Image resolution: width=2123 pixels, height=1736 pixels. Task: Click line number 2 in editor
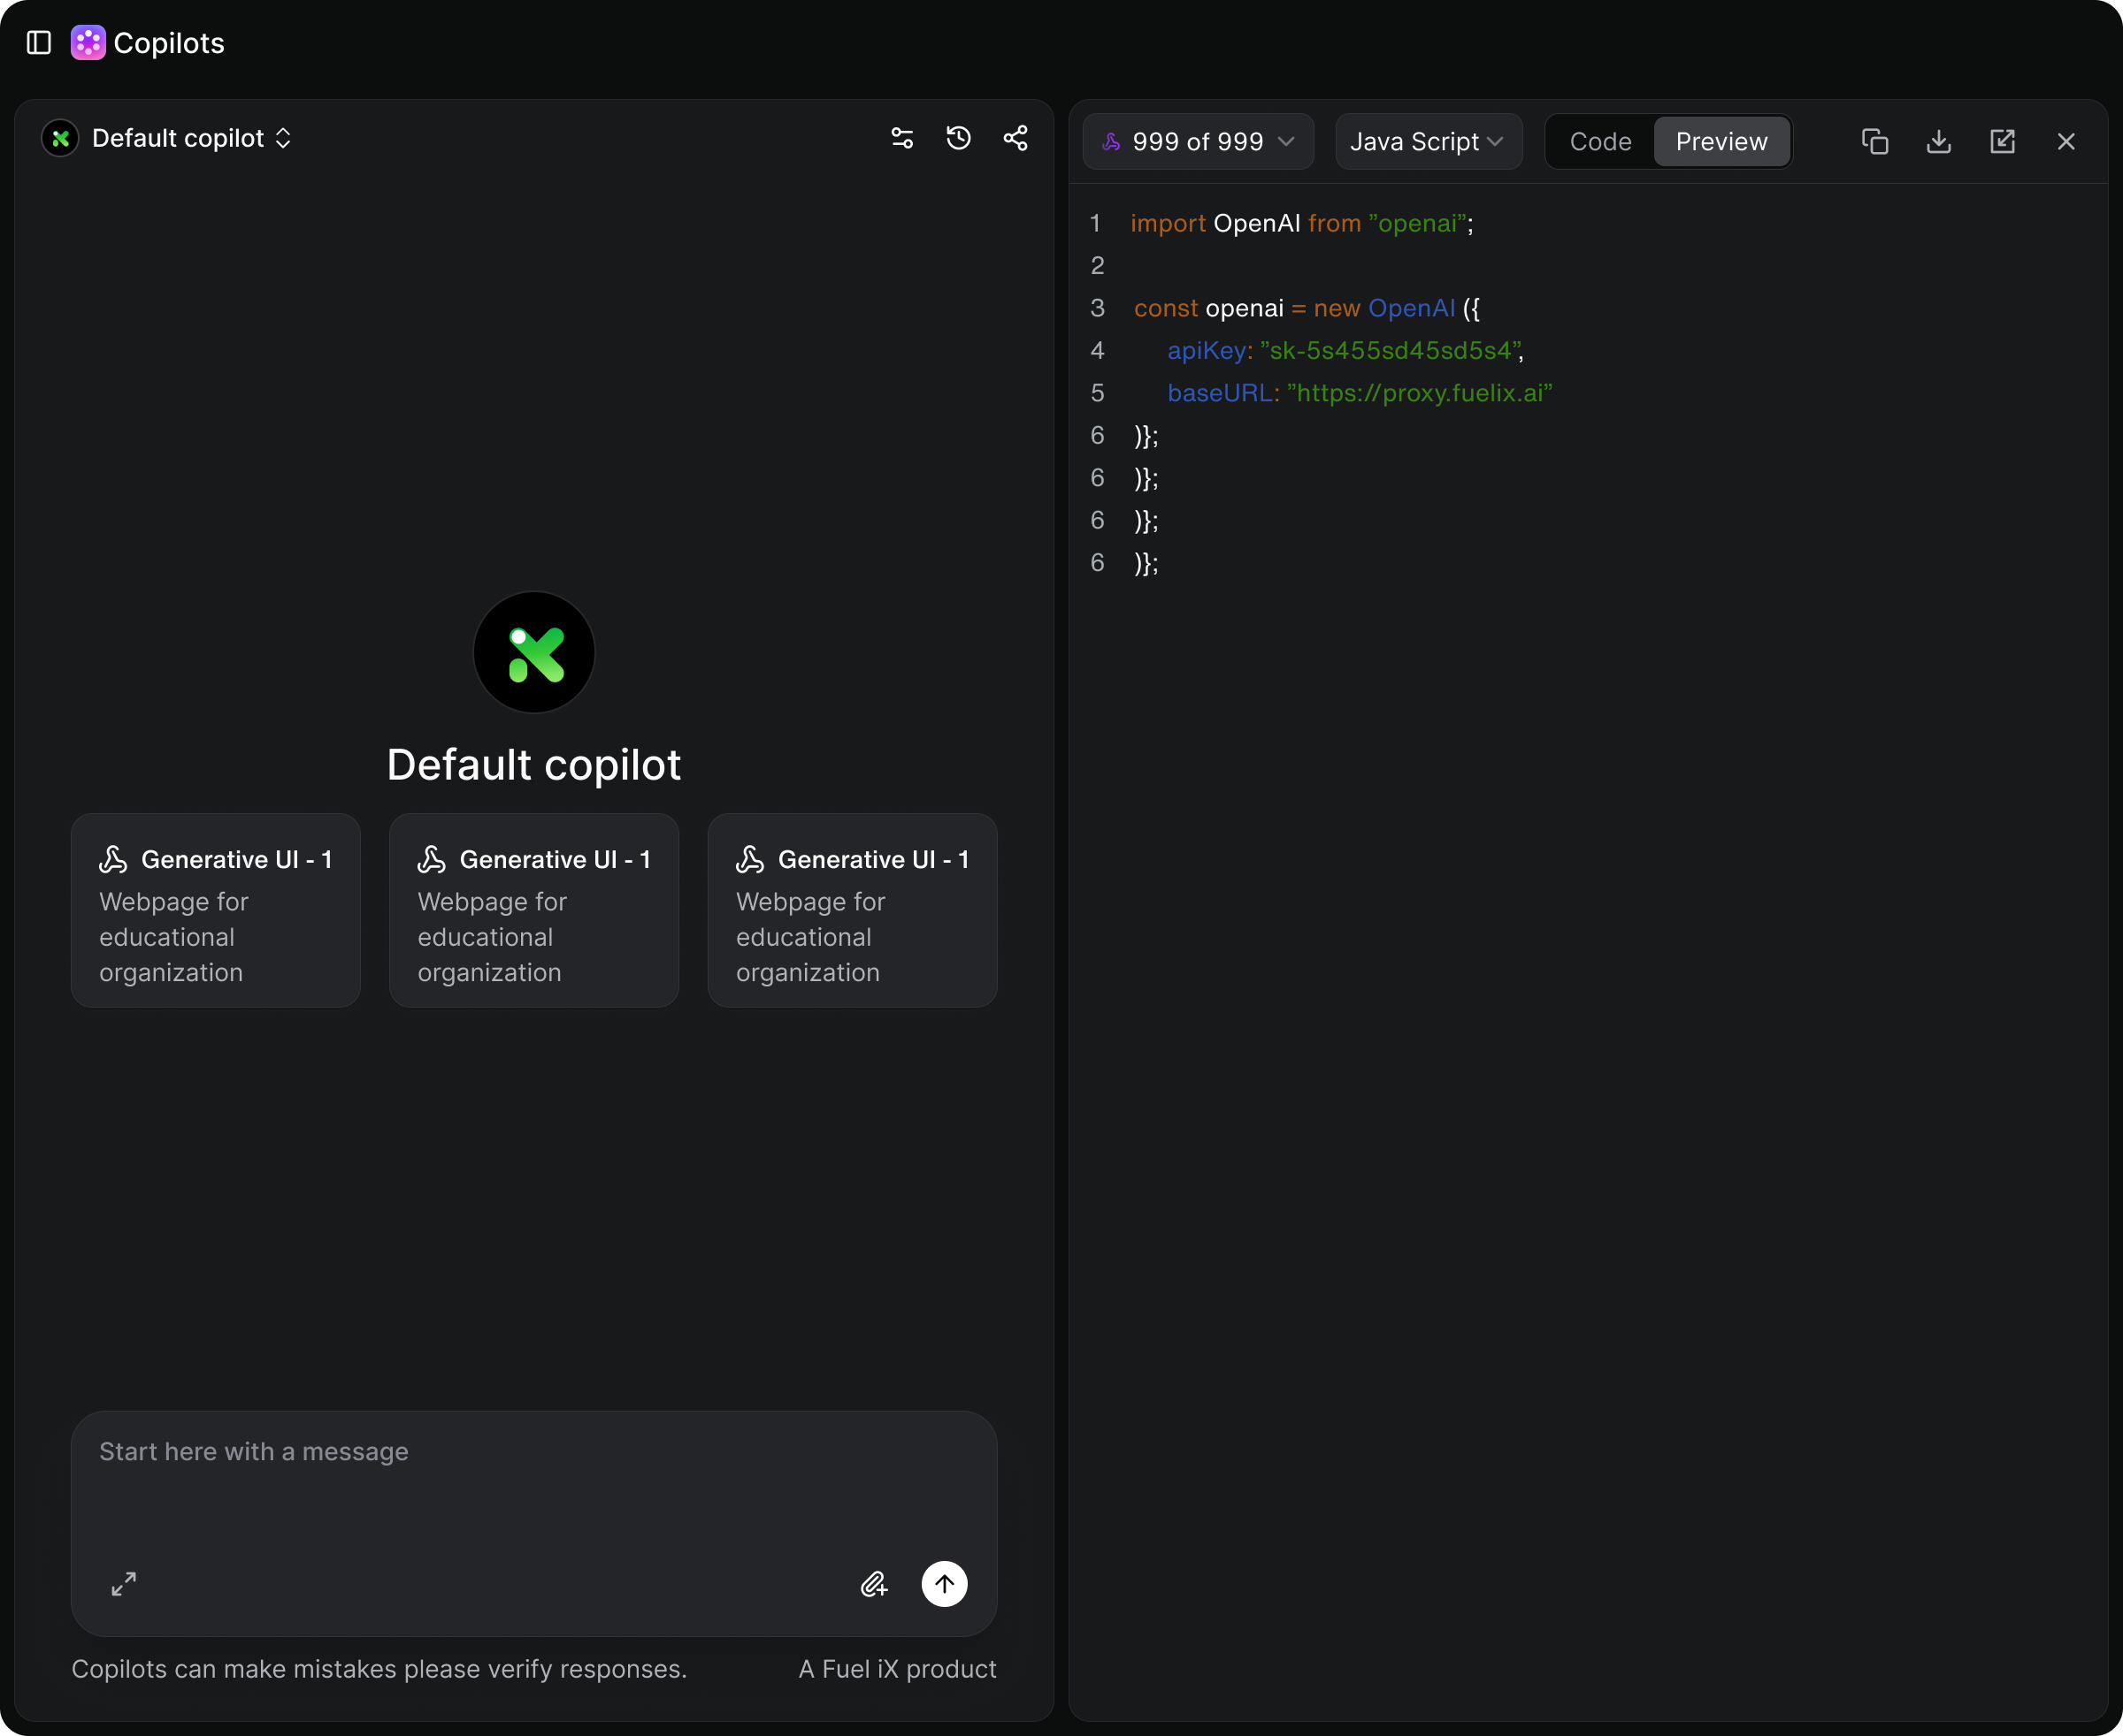click(x=1097, y=266)
